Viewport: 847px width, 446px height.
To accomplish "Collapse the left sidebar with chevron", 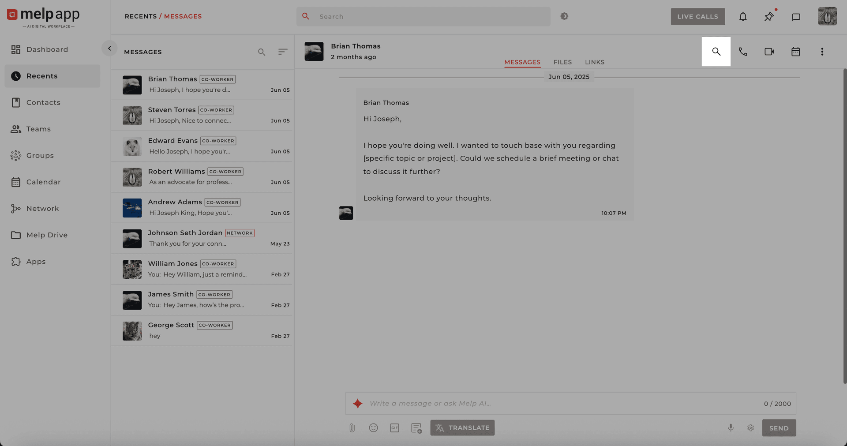I will (109, 49).
